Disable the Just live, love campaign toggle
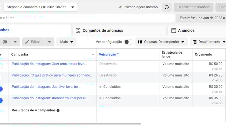 click(1, 89)
